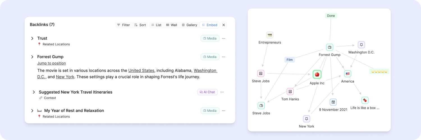Click the Jump to position link

52,63
